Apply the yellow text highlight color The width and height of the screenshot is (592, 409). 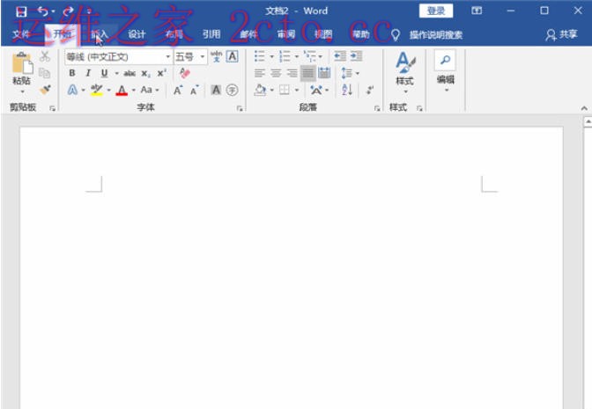97,90
